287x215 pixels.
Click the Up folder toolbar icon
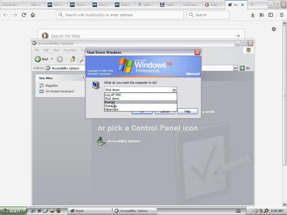73,59
